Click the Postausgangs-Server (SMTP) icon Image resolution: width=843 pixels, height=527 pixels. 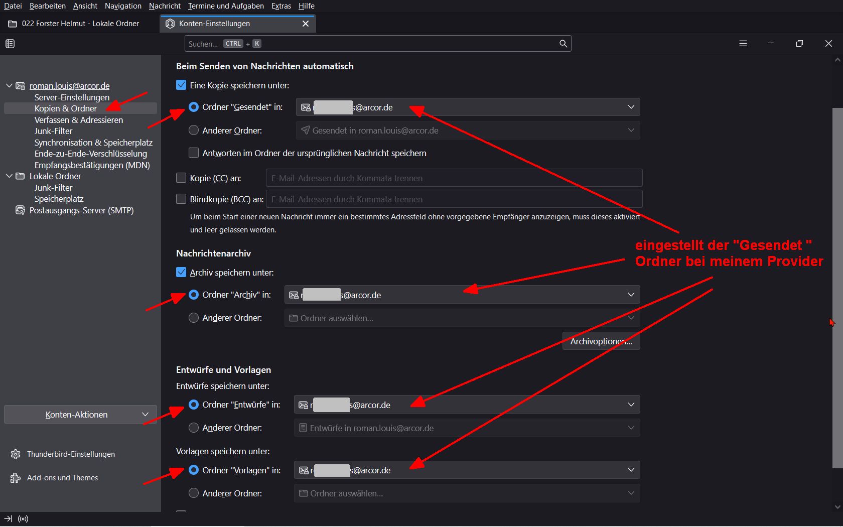tap(20, 210)
